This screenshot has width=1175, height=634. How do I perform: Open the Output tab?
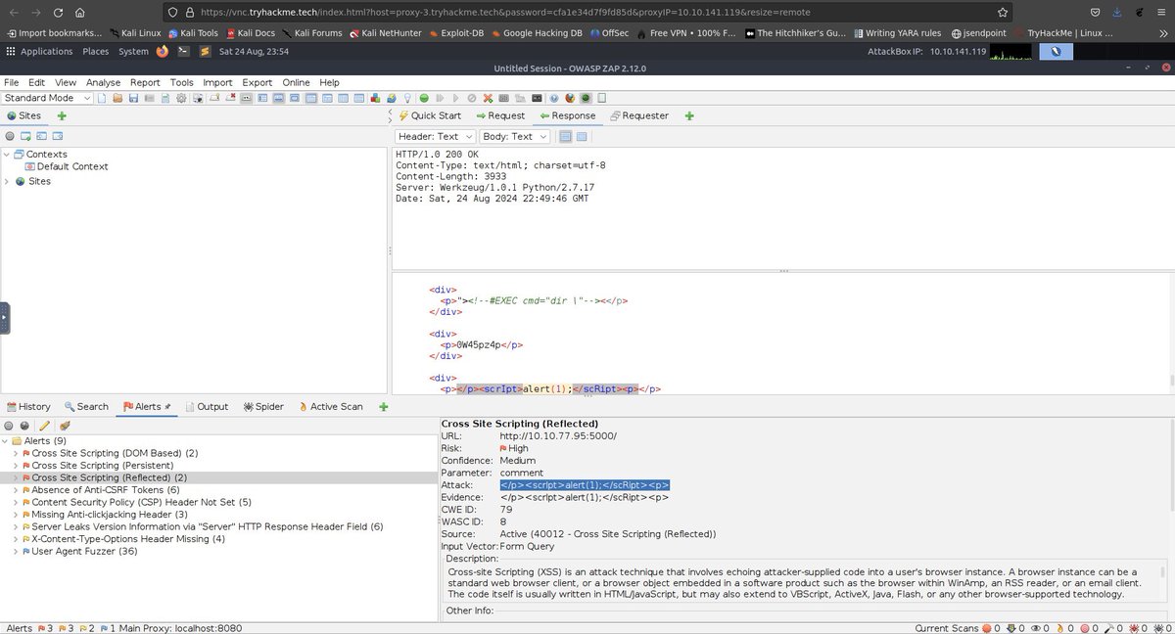click(205, 407)
